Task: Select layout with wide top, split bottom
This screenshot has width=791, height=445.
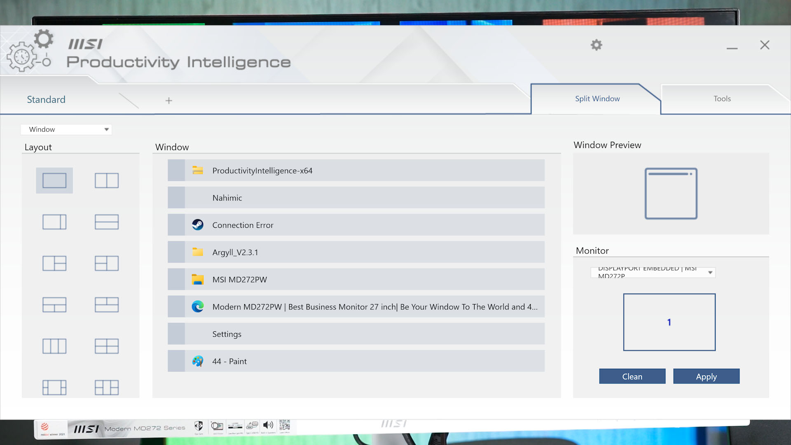Action: pos(54,305)
